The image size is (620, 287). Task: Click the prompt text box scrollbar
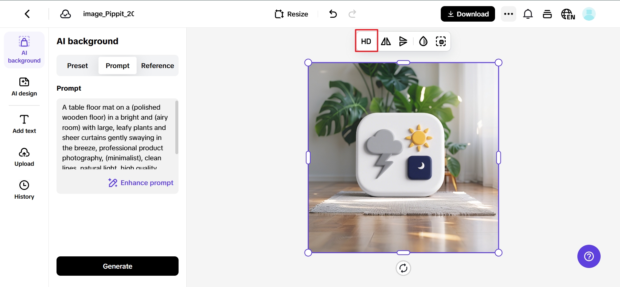pos(177,127)
